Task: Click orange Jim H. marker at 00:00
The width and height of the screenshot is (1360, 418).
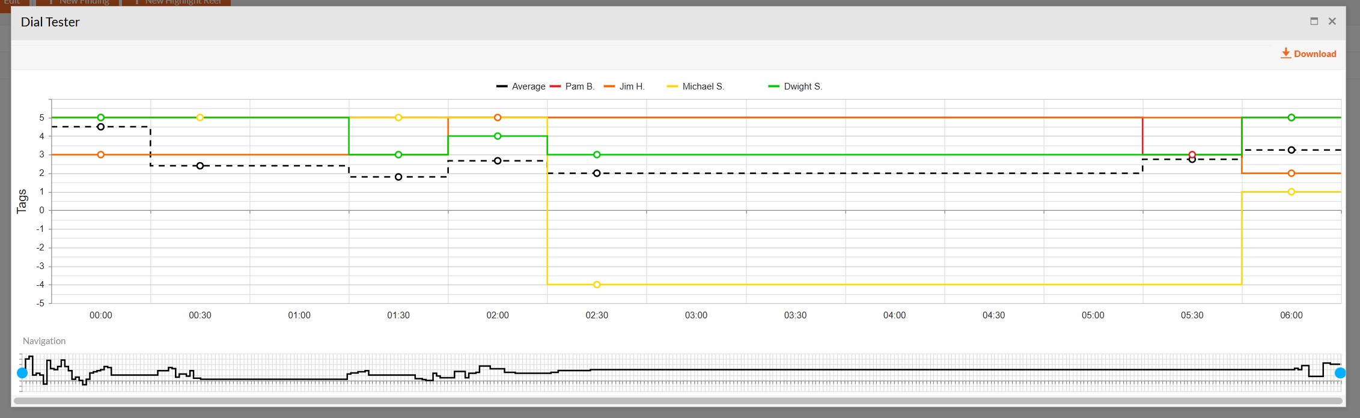Action: tap(101, 155)
